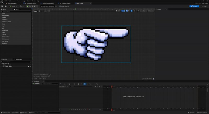Open the Asset menu
The height and width of the screenshot is (114, 209).
point(14,1)
